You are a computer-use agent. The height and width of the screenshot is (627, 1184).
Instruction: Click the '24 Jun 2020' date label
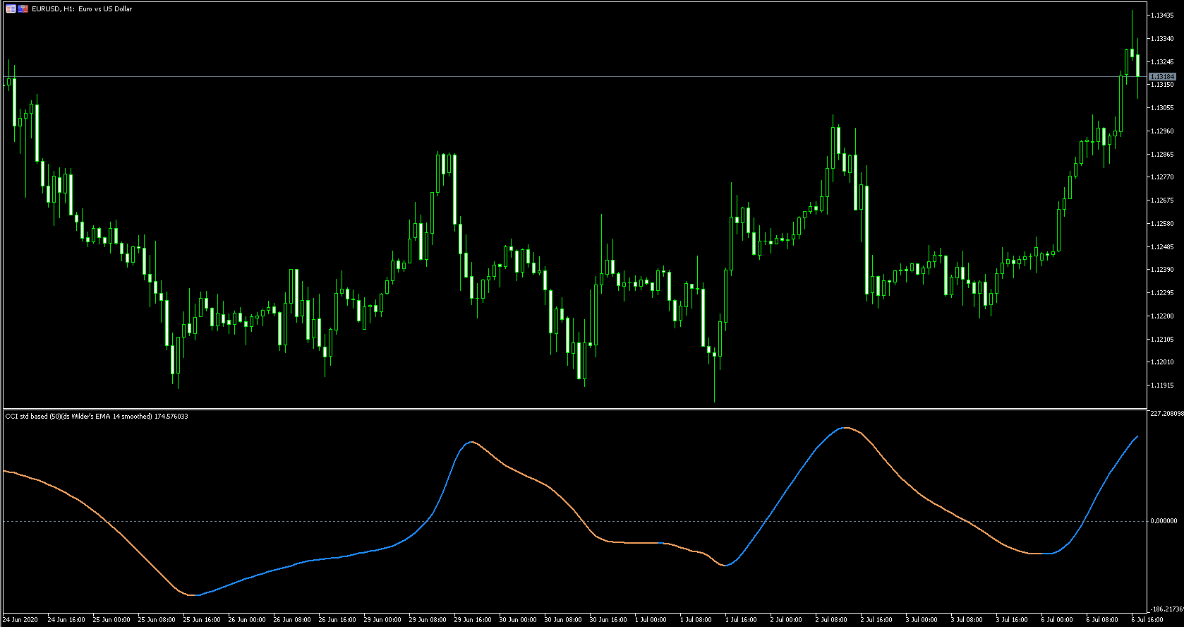[20, 620]
